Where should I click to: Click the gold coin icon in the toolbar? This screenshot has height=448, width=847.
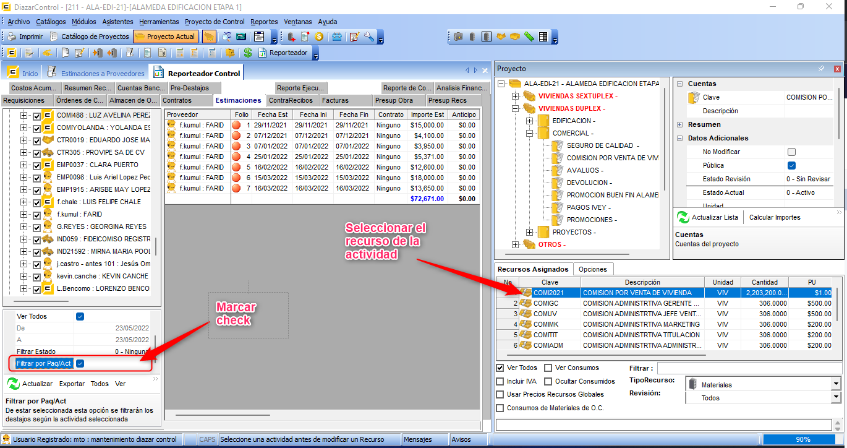319,37
